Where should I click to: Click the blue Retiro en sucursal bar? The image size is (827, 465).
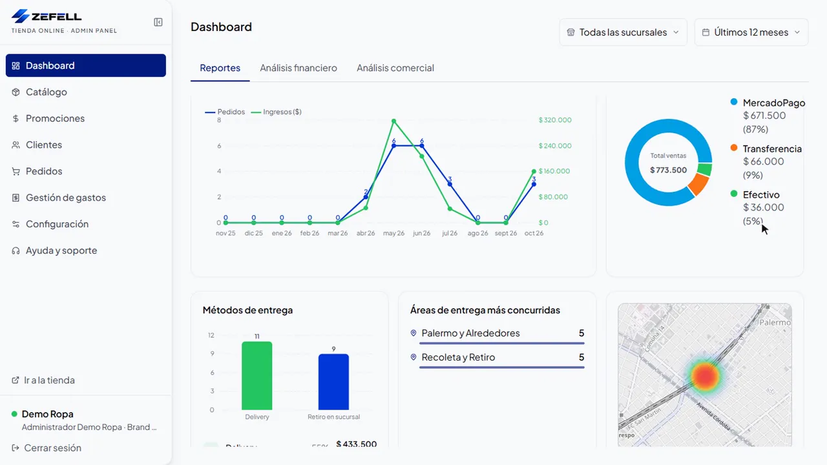coord(333,382)
